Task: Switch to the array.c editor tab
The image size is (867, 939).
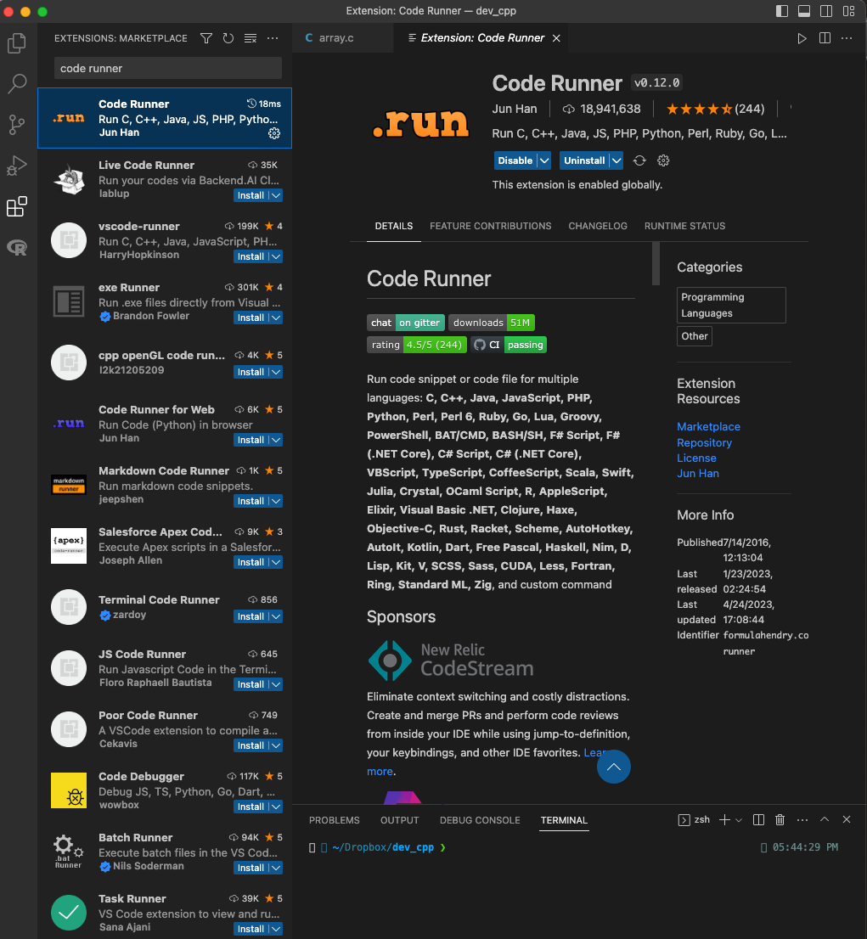Action: (343, 38)
